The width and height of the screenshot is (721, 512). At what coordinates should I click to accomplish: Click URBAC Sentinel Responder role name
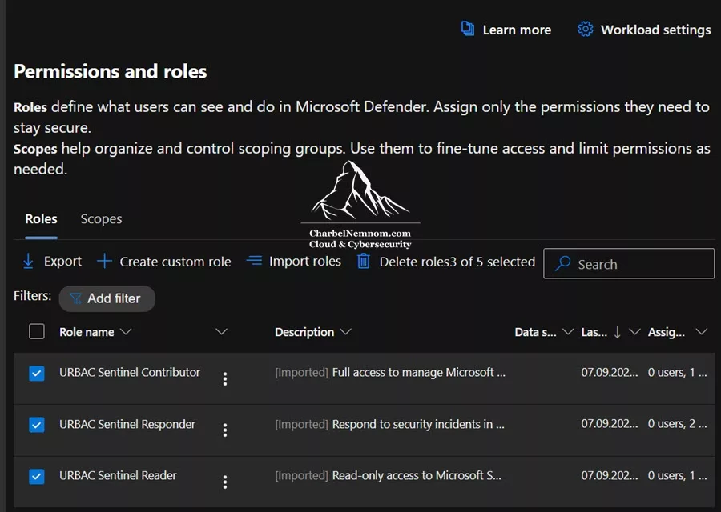pyautogui.click(x=127, y=424)
